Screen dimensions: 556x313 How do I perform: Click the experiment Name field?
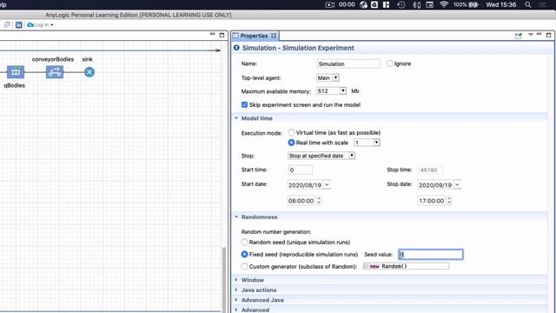(348, 63)
